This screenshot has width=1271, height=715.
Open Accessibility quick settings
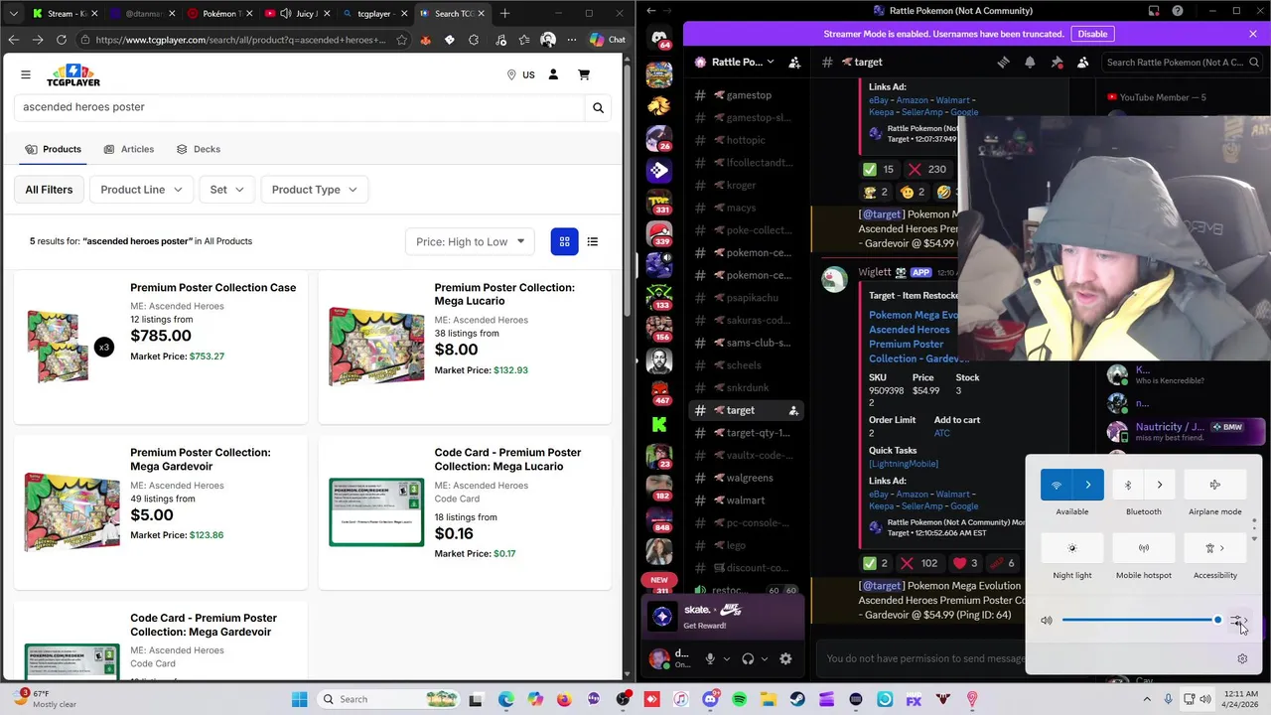coord(1214,548)
